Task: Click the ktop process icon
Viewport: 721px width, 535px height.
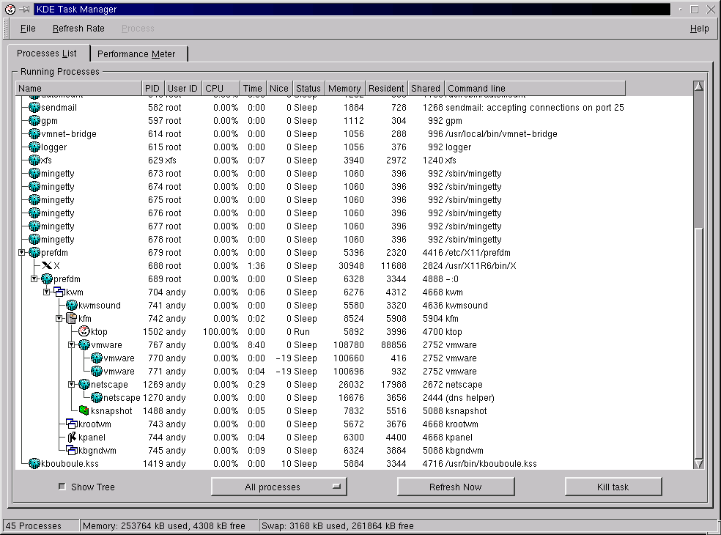Action: click(x=84, y=332)
